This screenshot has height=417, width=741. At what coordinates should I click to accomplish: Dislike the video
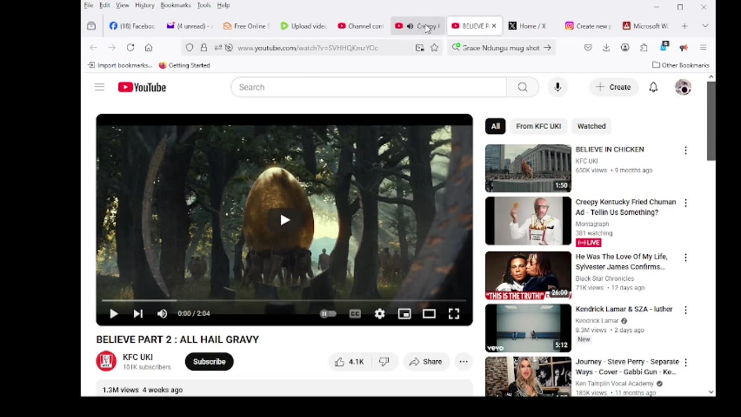click(x=384, y=361)
